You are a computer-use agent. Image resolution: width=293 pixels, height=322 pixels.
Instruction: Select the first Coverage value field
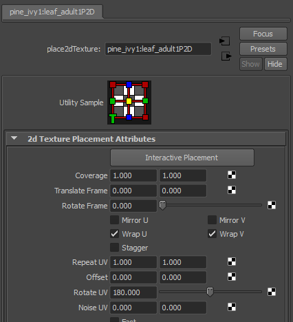pyautogui.click(x=133, y=175)
